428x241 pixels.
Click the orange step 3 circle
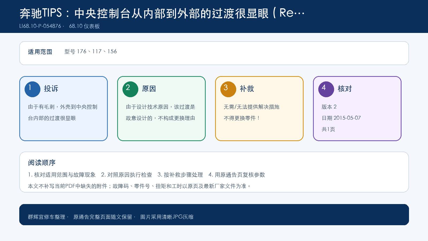point(228,89)
